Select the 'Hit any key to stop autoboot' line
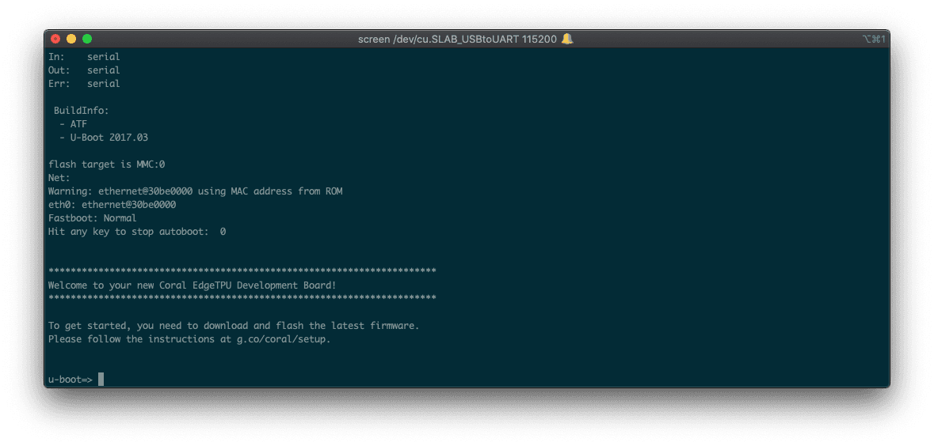Viewport: 934px width, 446px height. tap(136, 232)
